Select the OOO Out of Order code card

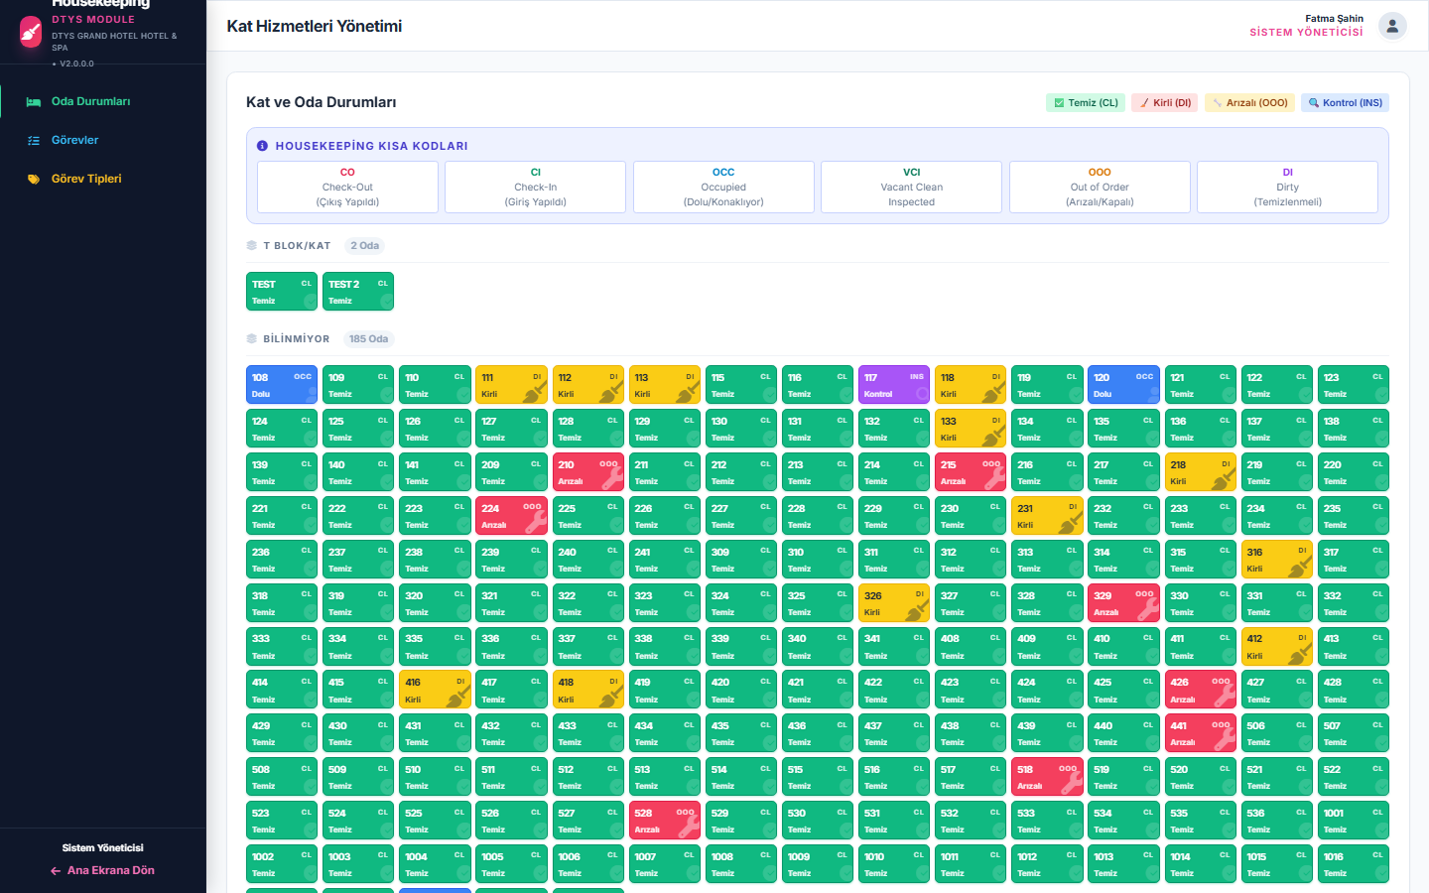pos(1100,187)
